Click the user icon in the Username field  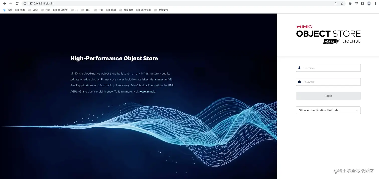[299, 68]
